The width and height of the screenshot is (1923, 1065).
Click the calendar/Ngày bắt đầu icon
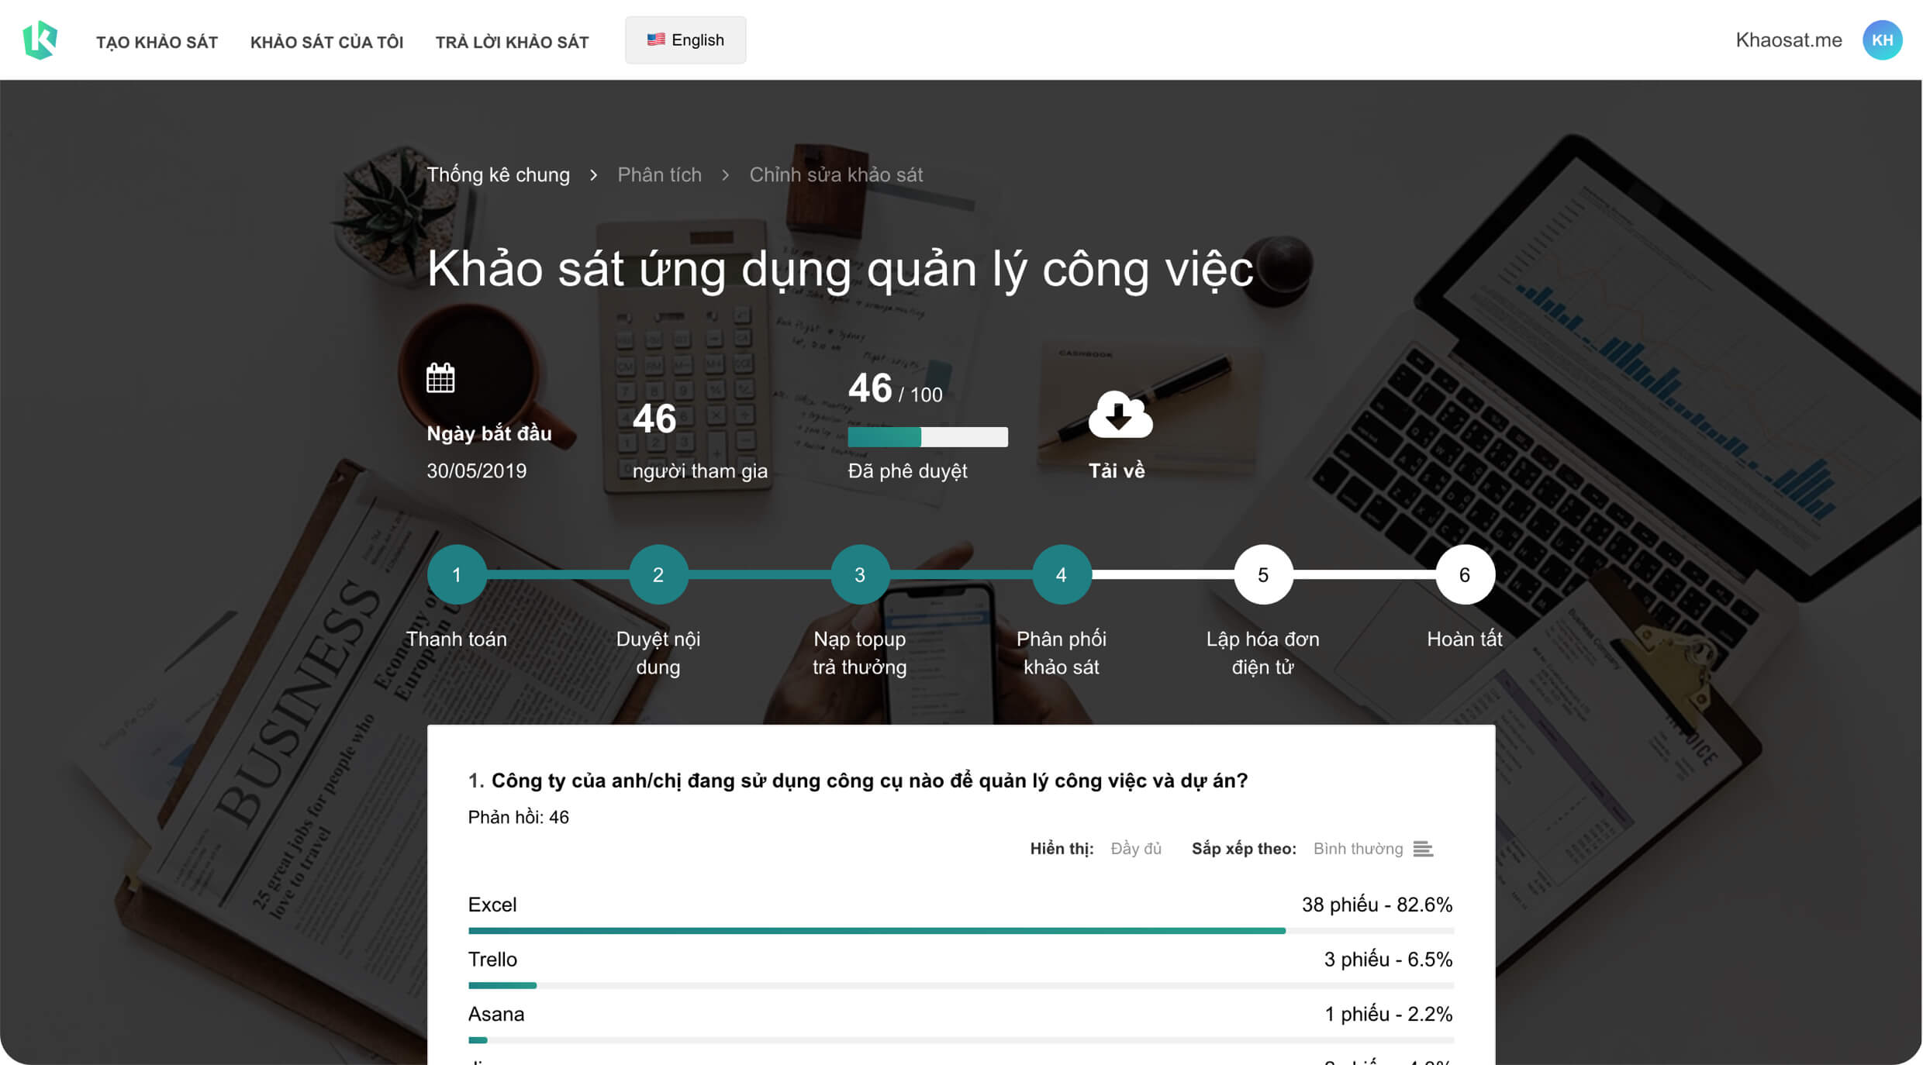tap(442, 381)
